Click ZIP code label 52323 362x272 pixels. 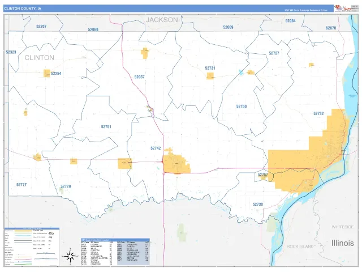[11, 52]
